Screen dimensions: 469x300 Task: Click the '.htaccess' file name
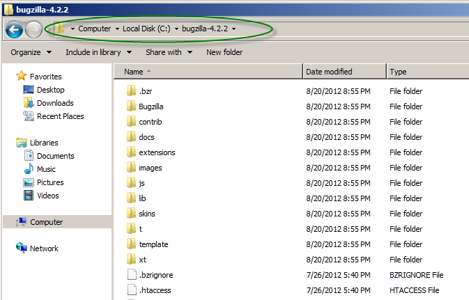pyautogui.click(x=155, y=290)
